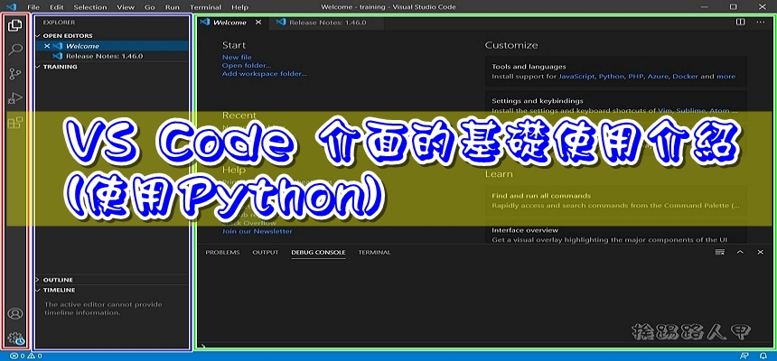777x361 pixels.
Task: Click Add workspace folder... link
Action: coord(265,74)
